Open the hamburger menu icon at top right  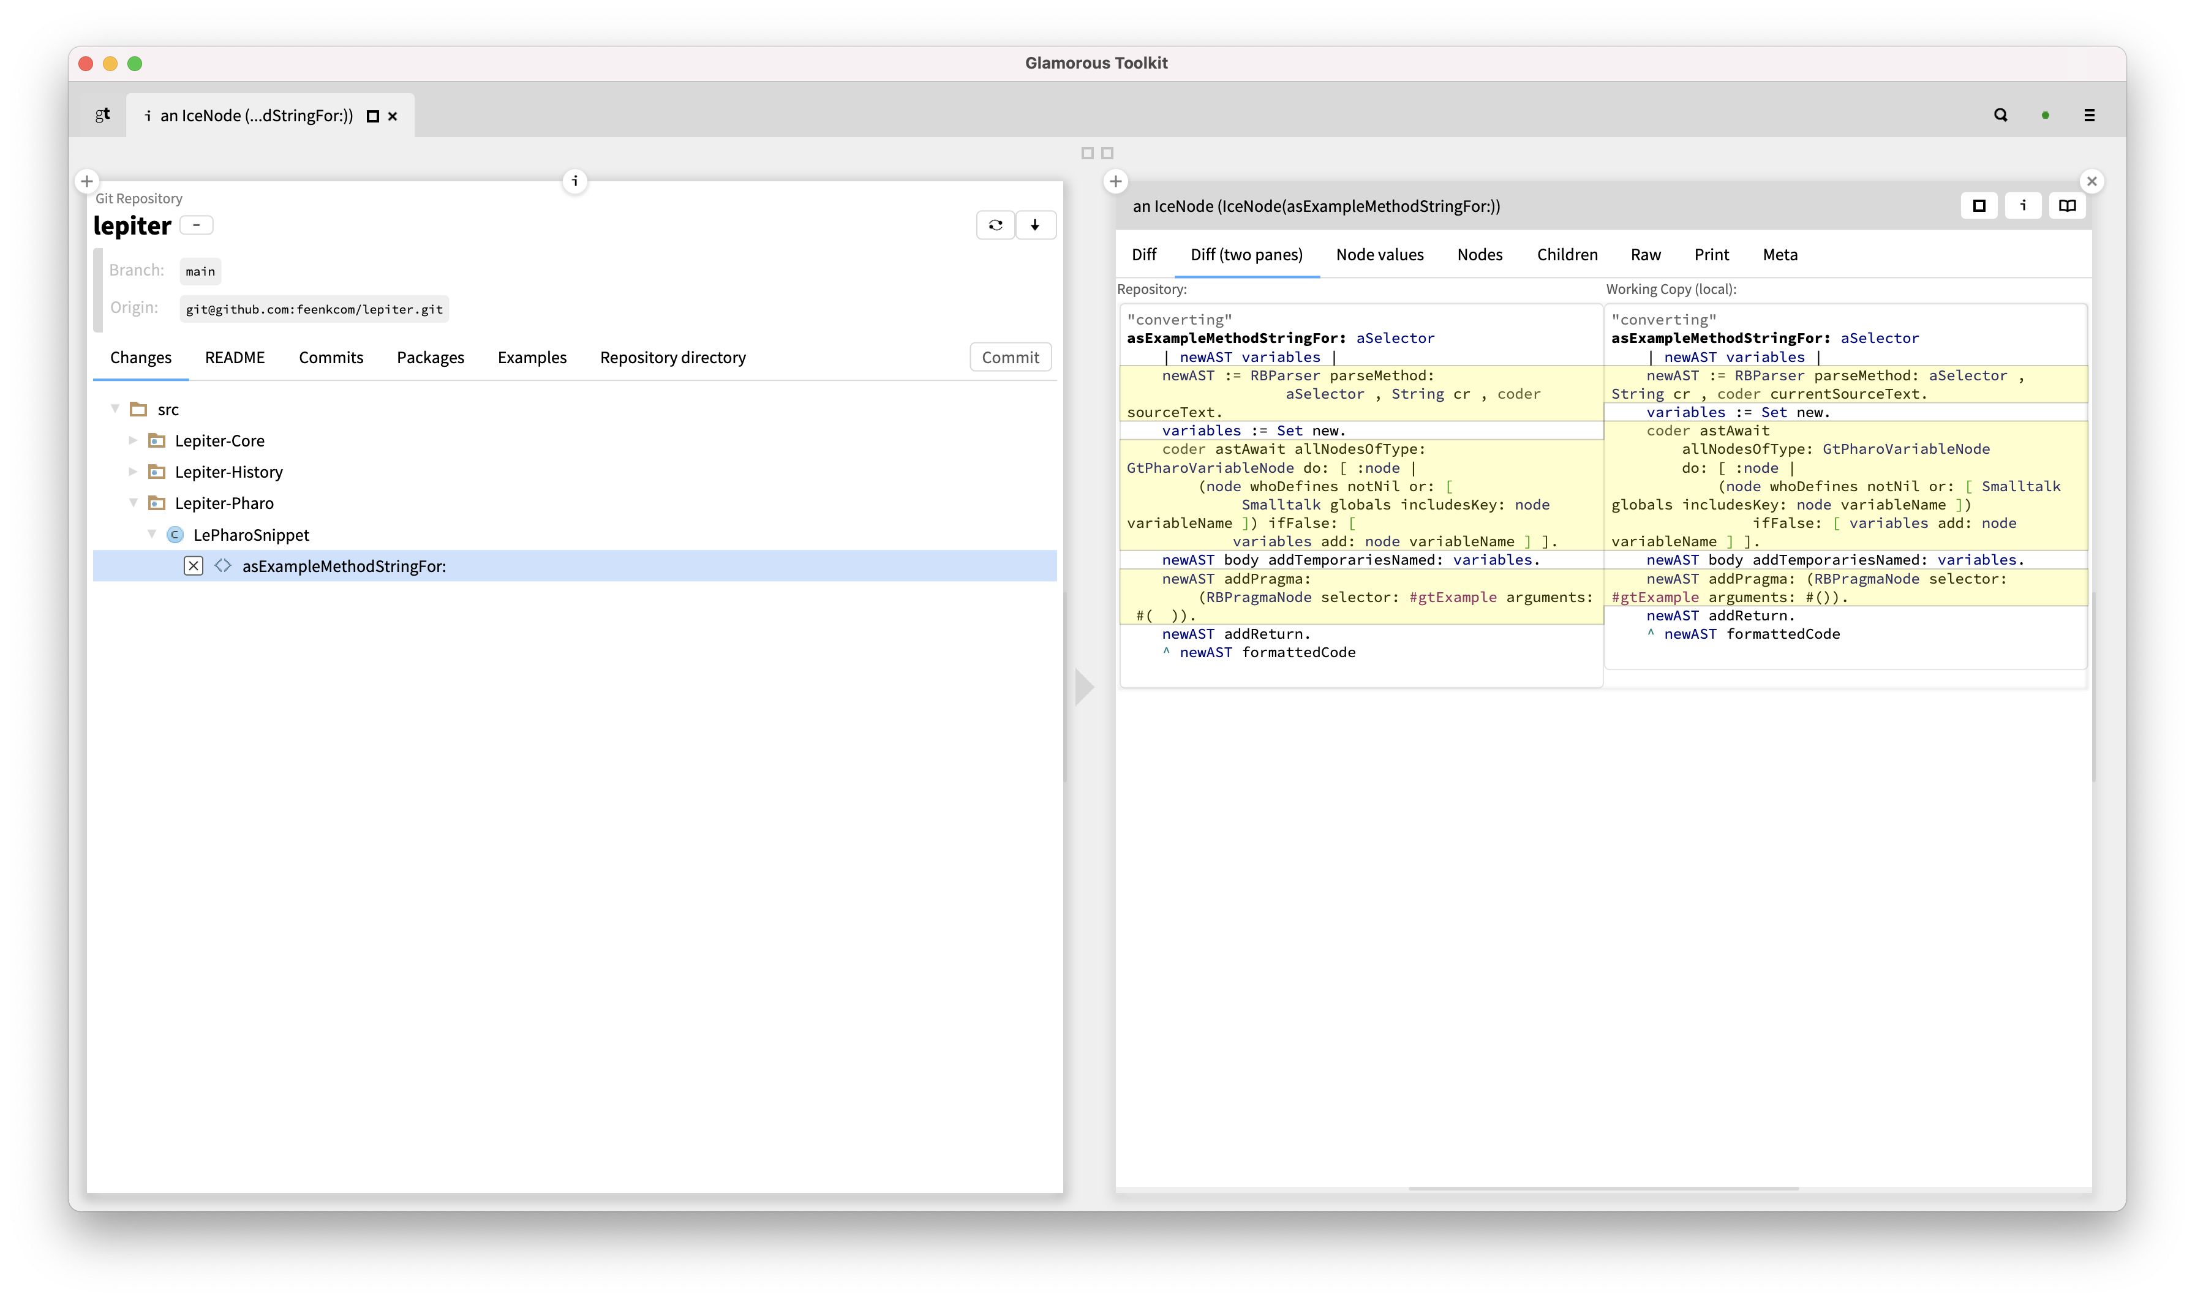tap(2090, 115)
